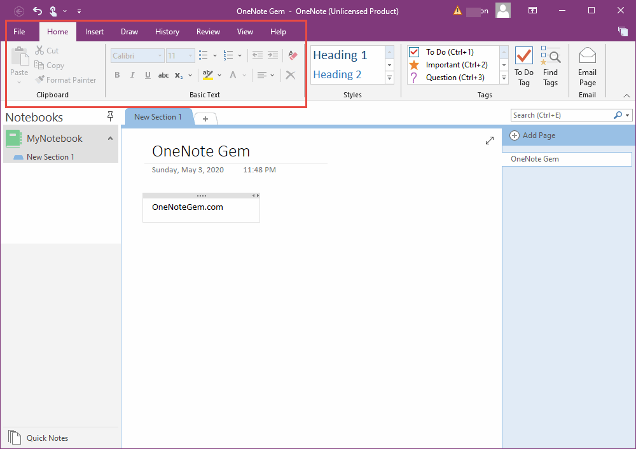Switch to the Draw tab
Viewport: 636px width, 449px height.
click(129, 32)
